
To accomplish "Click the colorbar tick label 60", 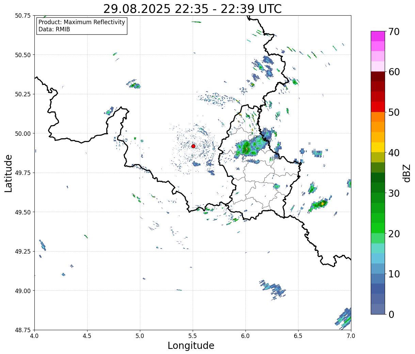I will pyautogui.click(x=394, y=72).
